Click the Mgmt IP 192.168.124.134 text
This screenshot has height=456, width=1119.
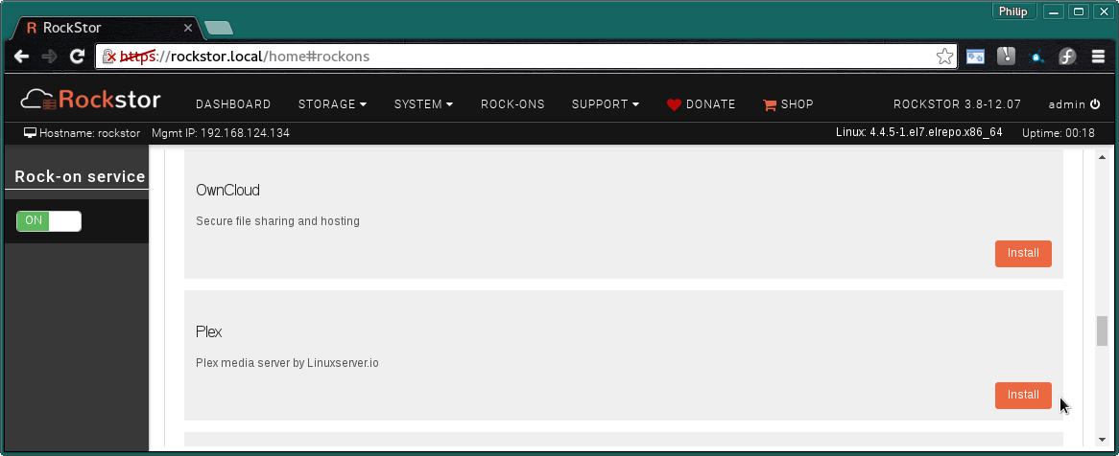221,132
